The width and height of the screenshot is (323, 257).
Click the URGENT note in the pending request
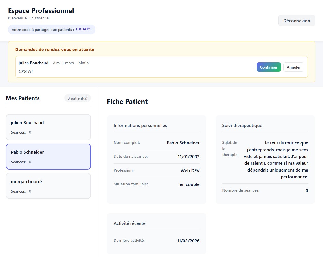point(26,71)
